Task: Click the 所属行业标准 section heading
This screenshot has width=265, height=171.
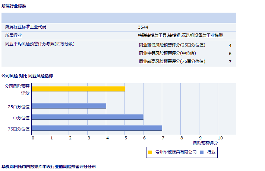Action: pyautogui.click(x=14, y=6)
